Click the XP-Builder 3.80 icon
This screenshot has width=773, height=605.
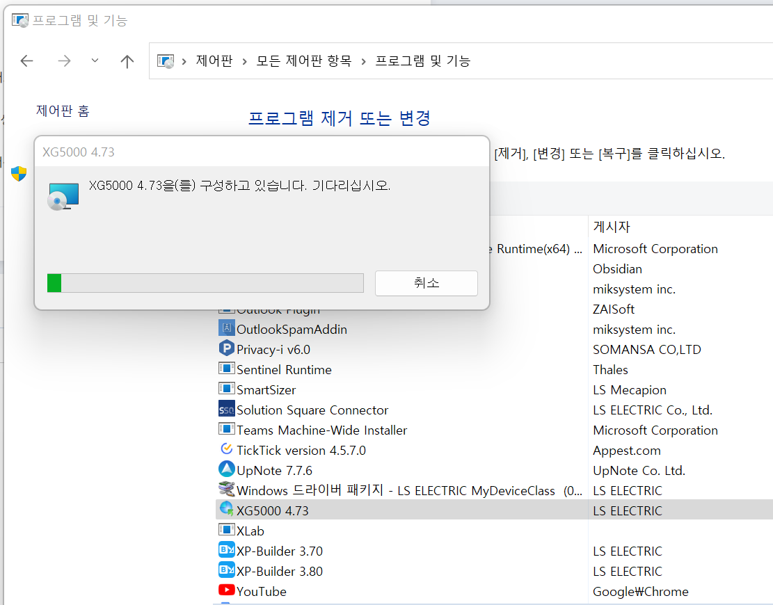[x=226, y=570]
